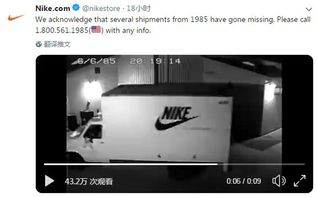317x198 pixels.
Task: Click the Nike truck video frame
Action: (x=174, y=113)
